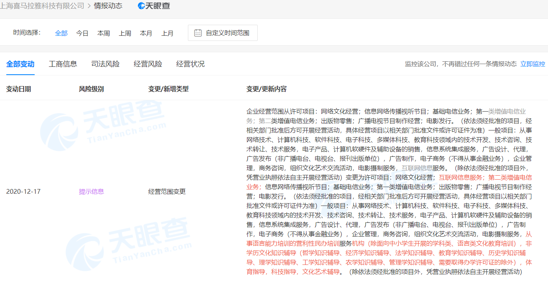548x281 pixels.
Task: Switch to the 全部变动 tab
Action: (x=20, y=64)
